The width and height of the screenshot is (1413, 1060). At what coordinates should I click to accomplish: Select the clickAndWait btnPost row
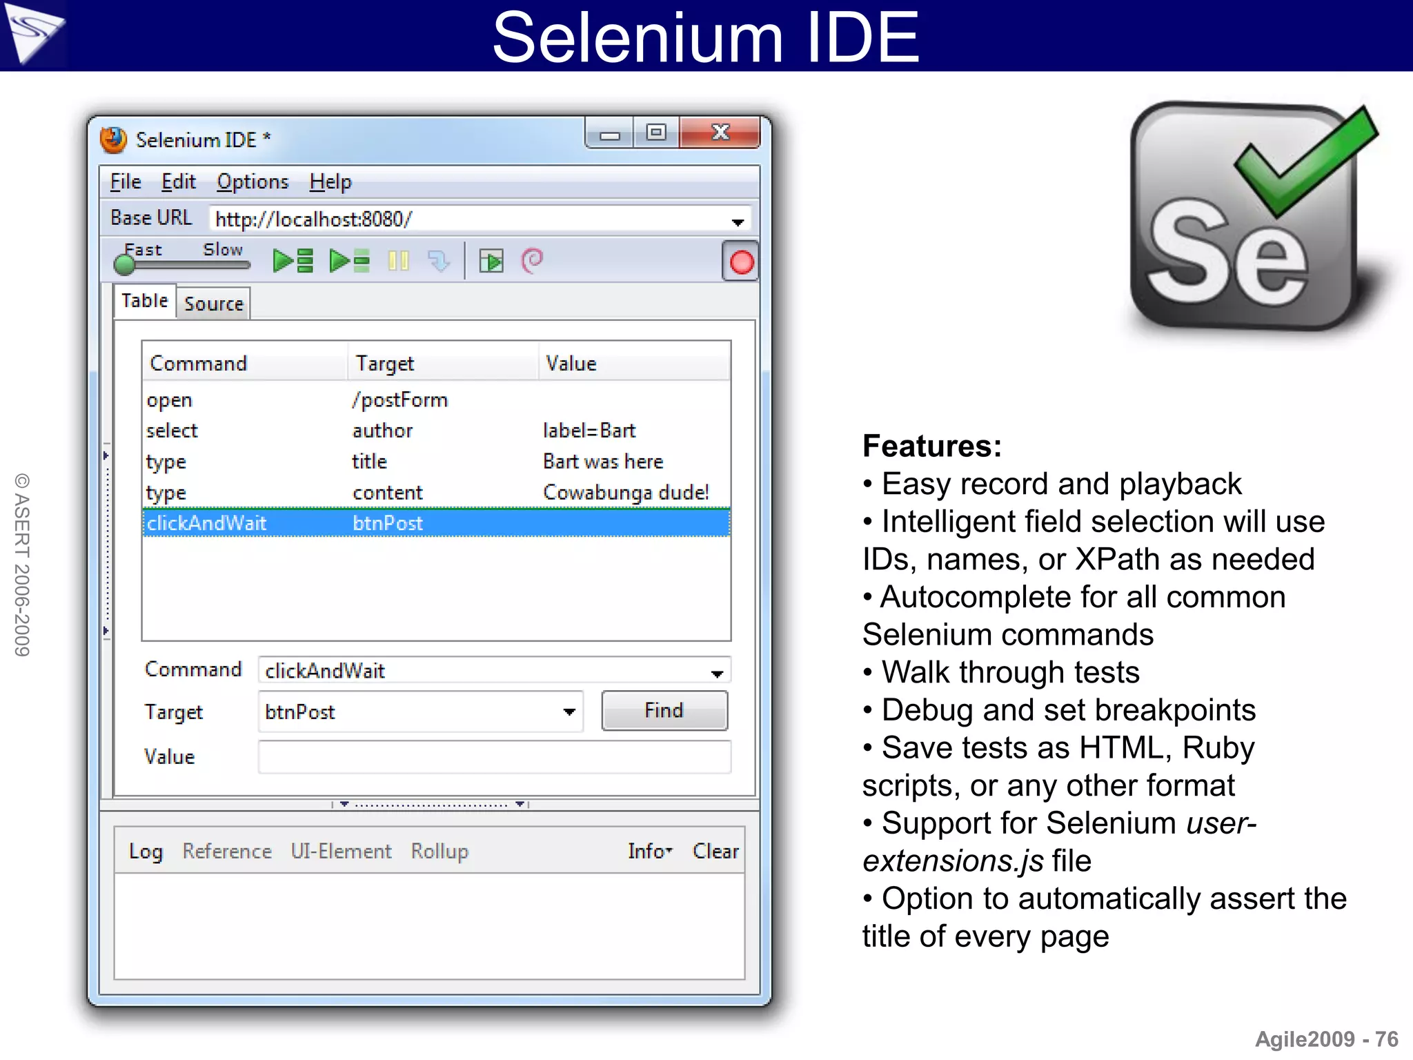(436, 522)
